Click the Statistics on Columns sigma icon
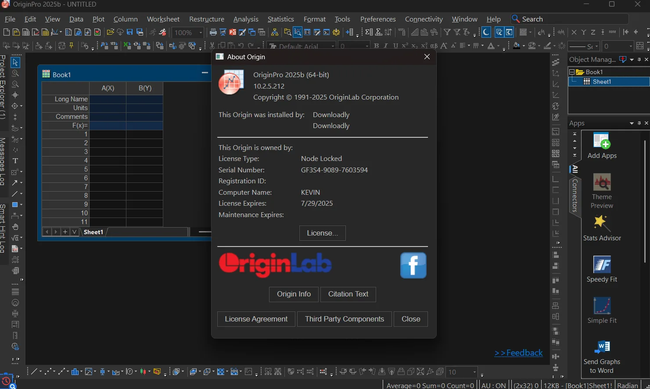The width and height of the screenshot is (650, 389). click(x=369, y=32)
